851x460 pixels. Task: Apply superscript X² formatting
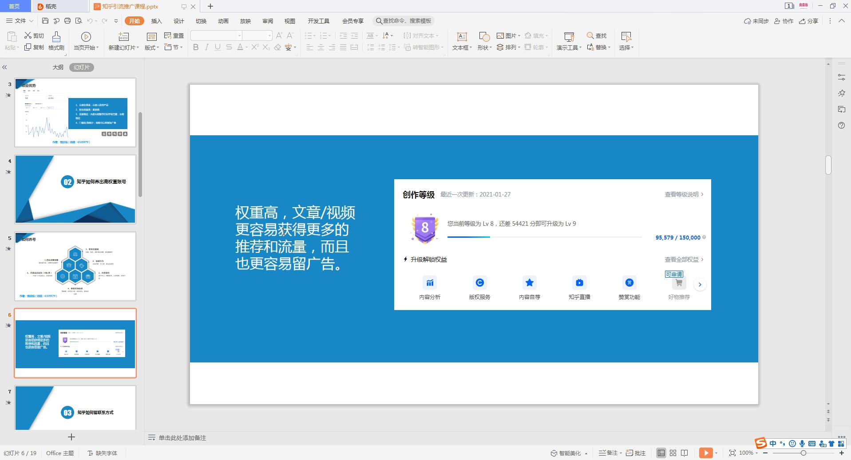(x=255, y=47)
